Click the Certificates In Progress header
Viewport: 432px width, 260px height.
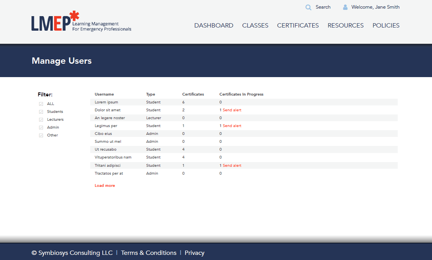click(x=241, y=94)
